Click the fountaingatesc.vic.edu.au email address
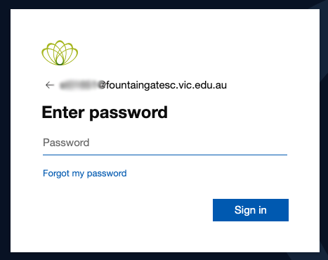 pyautogui.click(x=143, y=85)
